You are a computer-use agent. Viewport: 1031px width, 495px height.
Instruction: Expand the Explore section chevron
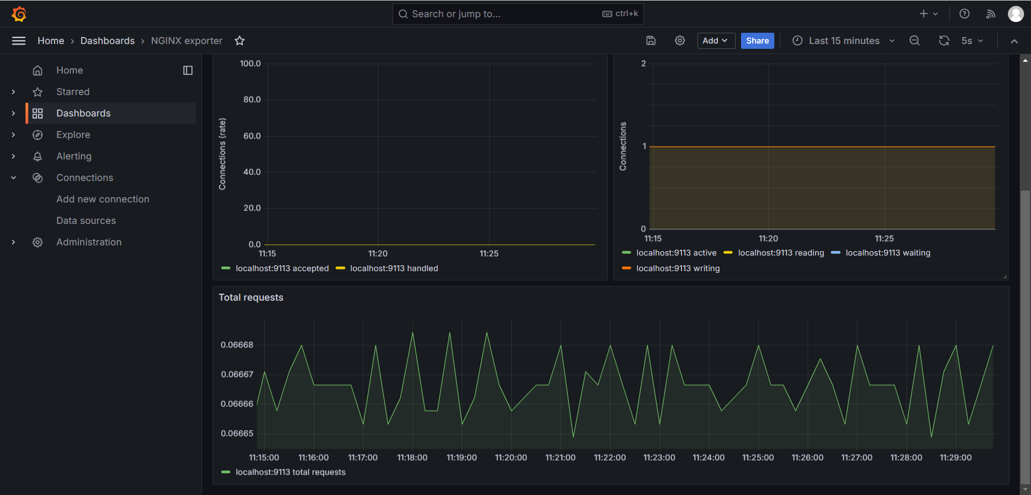pos(13,135)
